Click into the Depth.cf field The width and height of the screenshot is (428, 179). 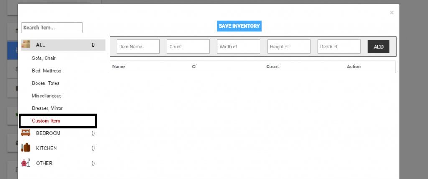click(x=339, y=47)
